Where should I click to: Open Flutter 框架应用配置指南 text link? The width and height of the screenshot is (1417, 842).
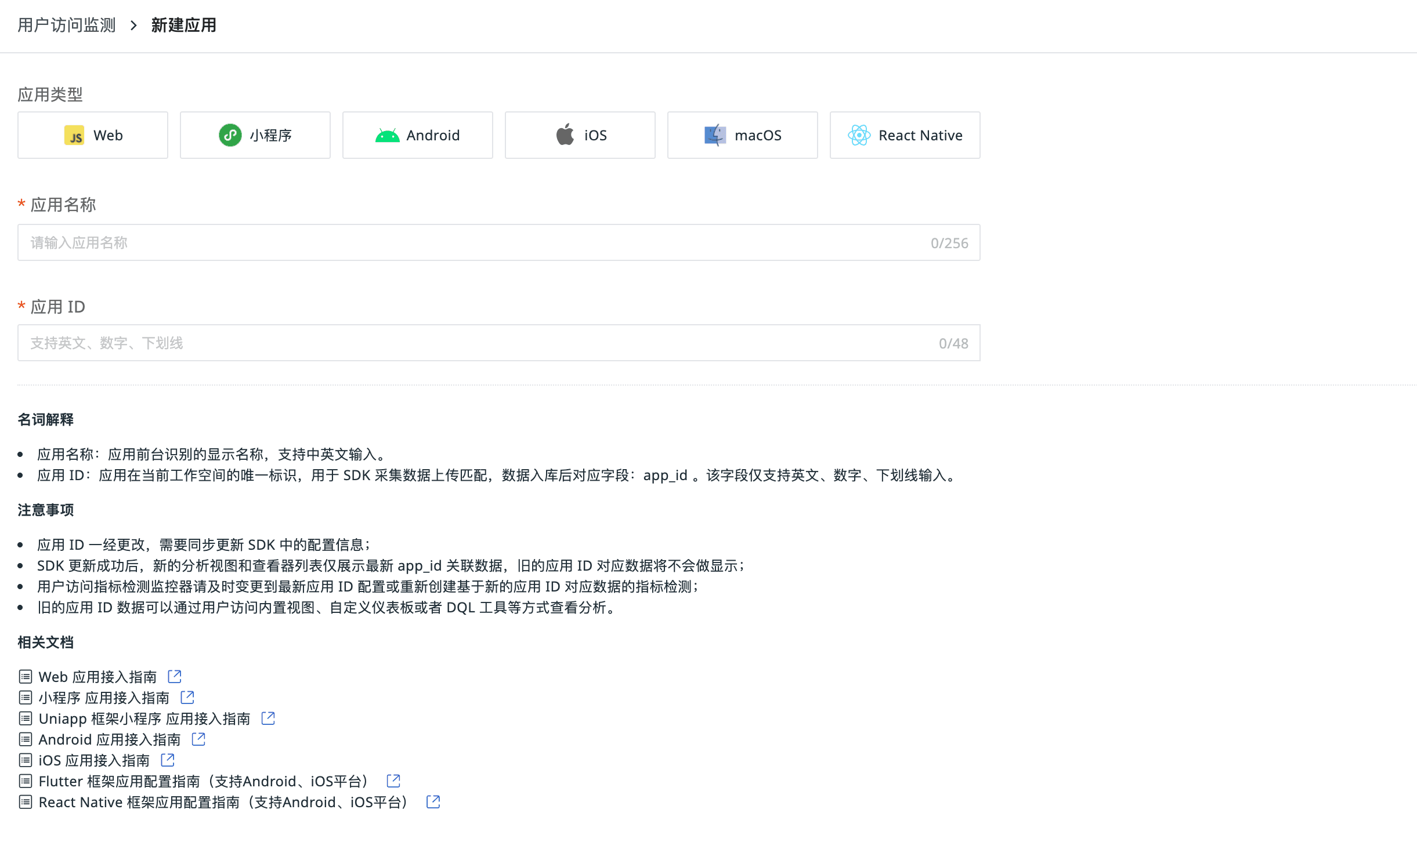tap(203, 781)
